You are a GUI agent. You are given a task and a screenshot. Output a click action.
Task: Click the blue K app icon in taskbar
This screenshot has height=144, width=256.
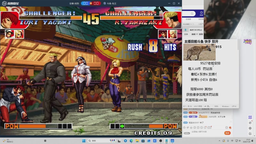(155, 141)
